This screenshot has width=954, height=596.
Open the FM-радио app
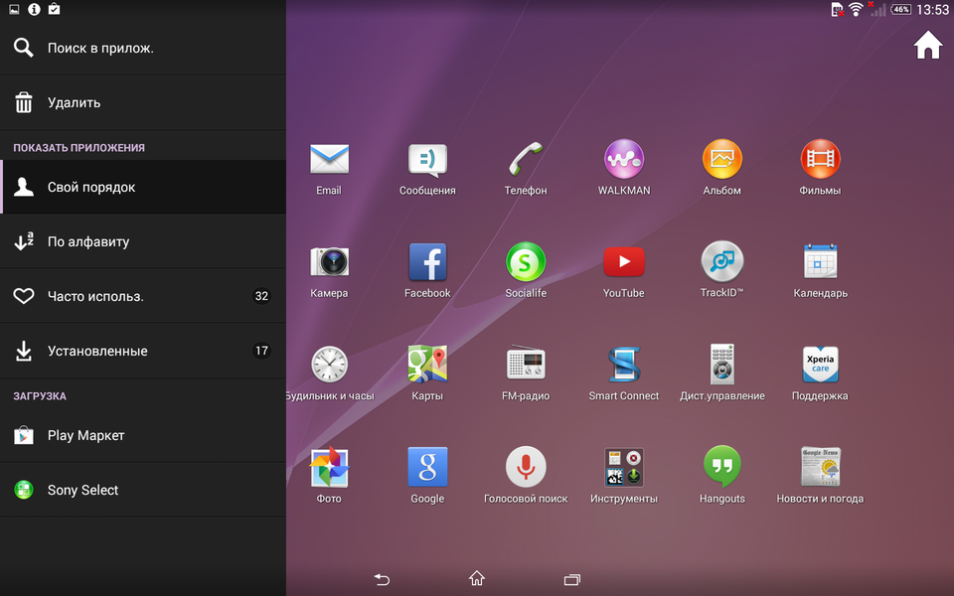coord(526,364)
